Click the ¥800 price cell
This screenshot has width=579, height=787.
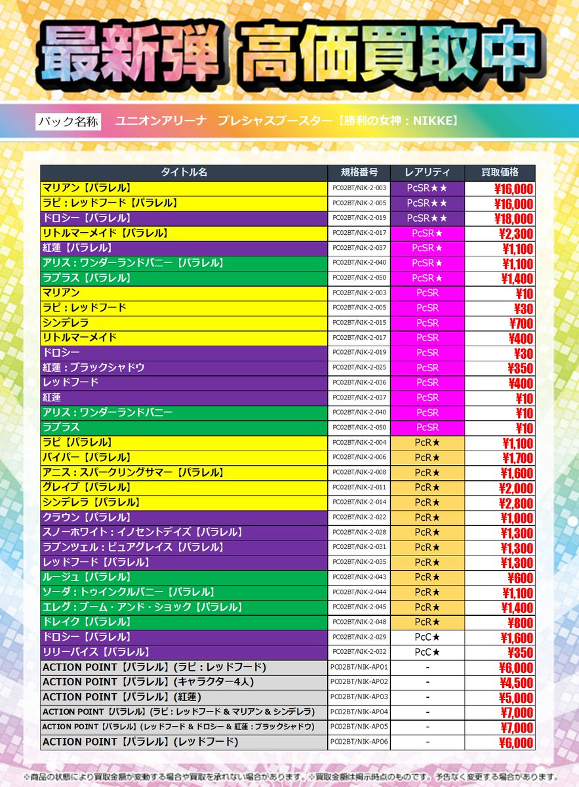pyautogui.click(x=500, y=624)
